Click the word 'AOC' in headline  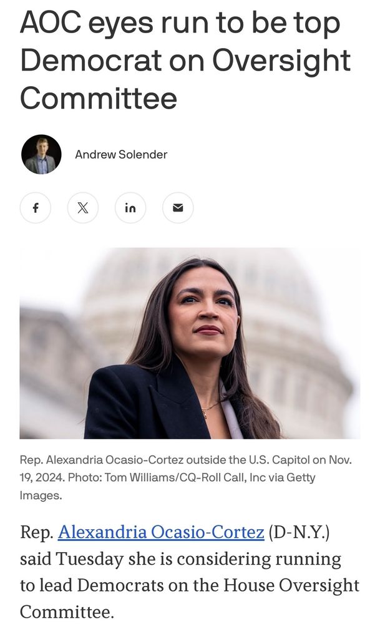point(51,22)
